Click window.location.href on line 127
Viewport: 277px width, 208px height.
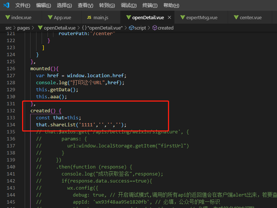tap(95, 76)
